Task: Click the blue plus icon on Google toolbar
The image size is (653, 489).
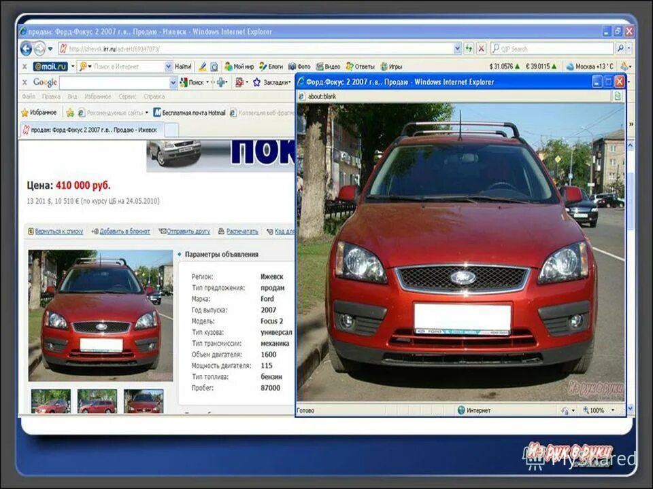Action: pyautogui.click(x=222, y=82)
